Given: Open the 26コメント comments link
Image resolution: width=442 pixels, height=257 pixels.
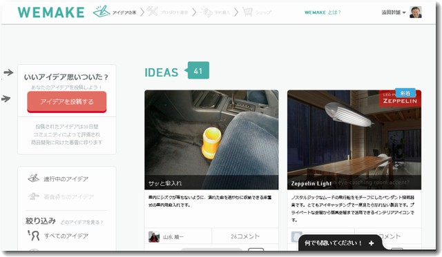Looking at the screenshot, I should click(x=245, y=236).
